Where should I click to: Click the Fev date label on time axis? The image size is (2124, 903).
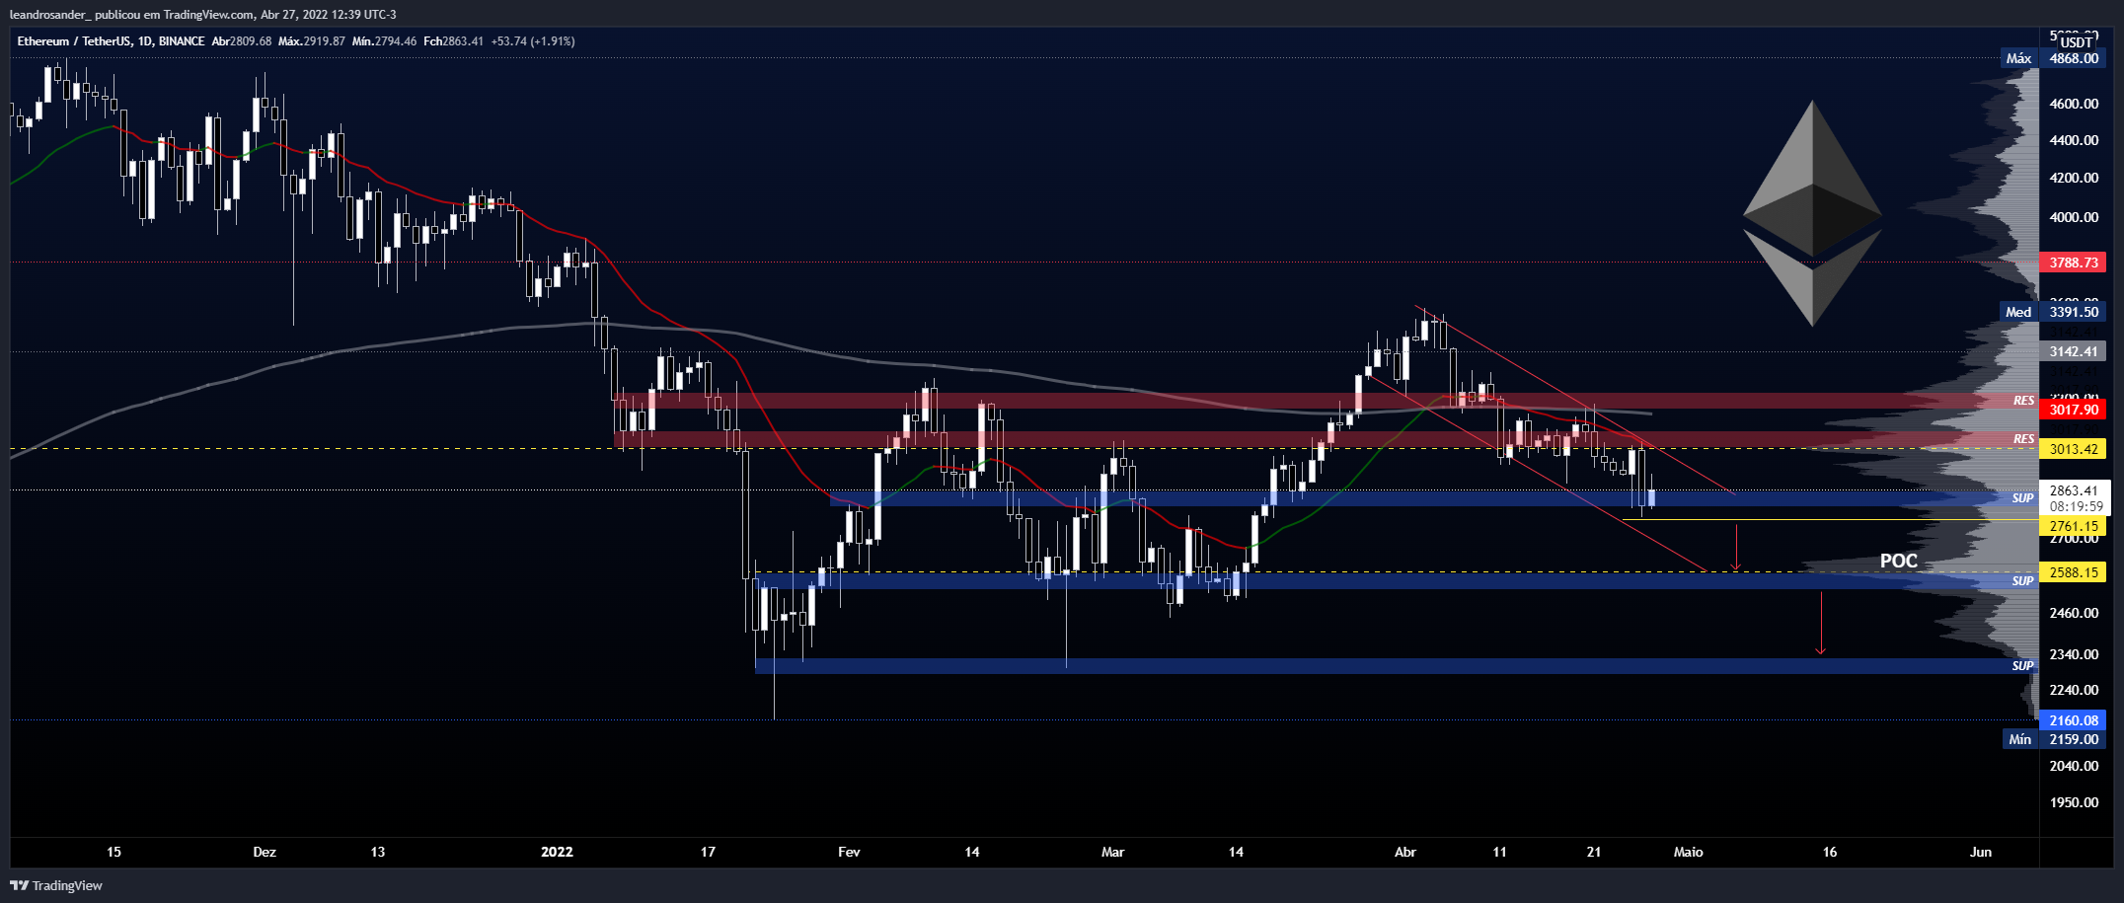pos(849,852)
